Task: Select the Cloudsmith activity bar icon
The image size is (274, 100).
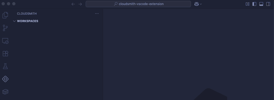Action: (x=5, y=79)
